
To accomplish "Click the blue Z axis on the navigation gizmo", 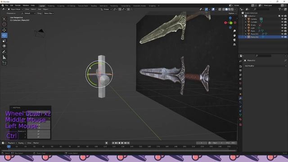I will [x=230, y=18].
